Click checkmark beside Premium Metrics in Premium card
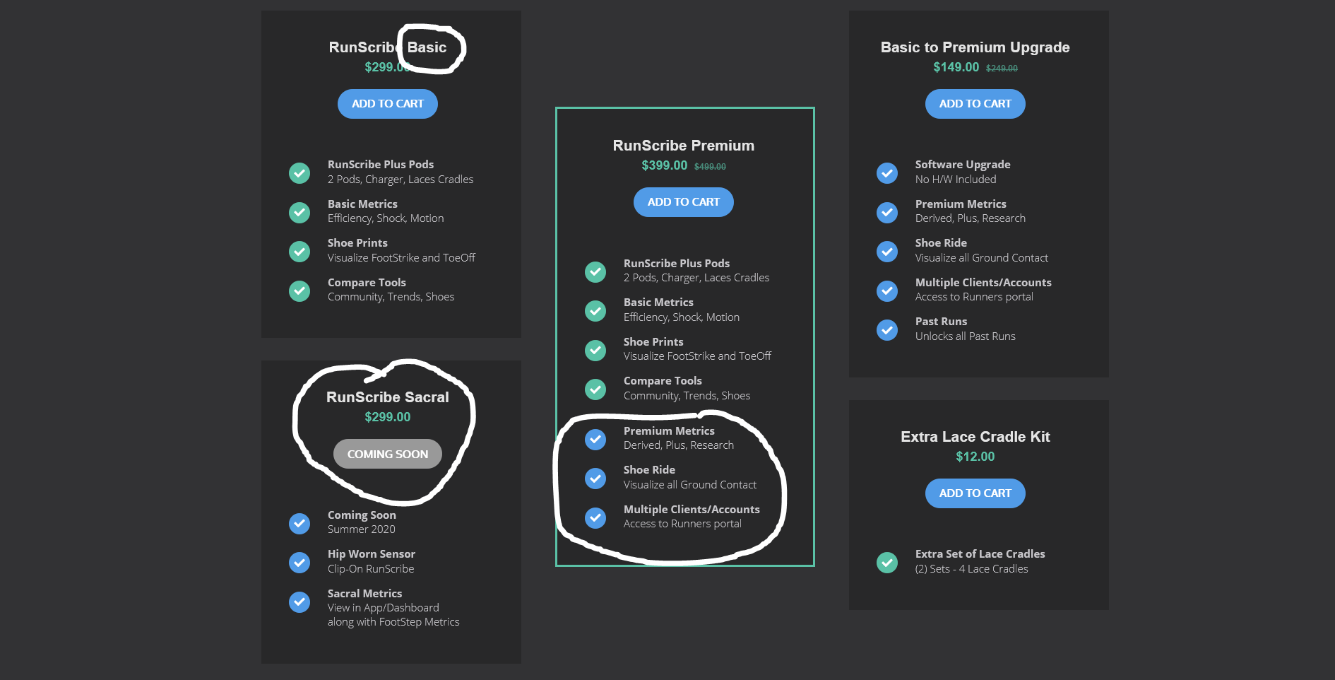 coord(595,439)
